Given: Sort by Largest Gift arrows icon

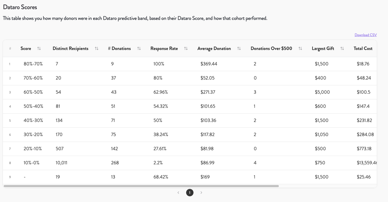Looking at the screenshot, I should pyautogui.click(x=342, y=48).
